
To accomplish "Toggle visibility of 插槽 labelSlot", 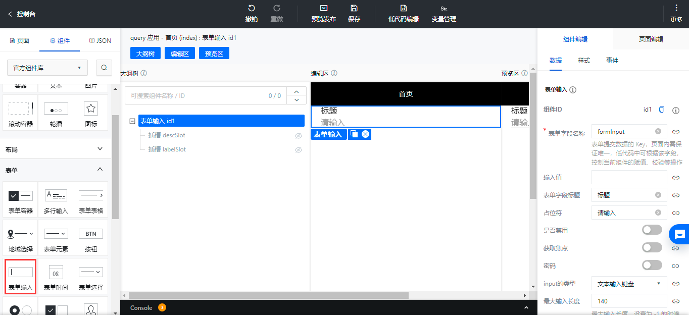I will tap(299, 150).
